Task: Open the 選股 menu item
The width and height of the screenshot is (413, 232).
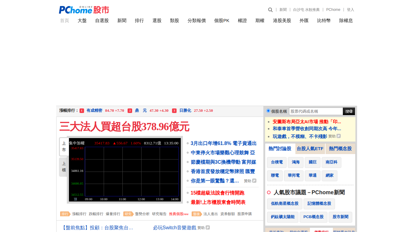Action: pos(157,21)
